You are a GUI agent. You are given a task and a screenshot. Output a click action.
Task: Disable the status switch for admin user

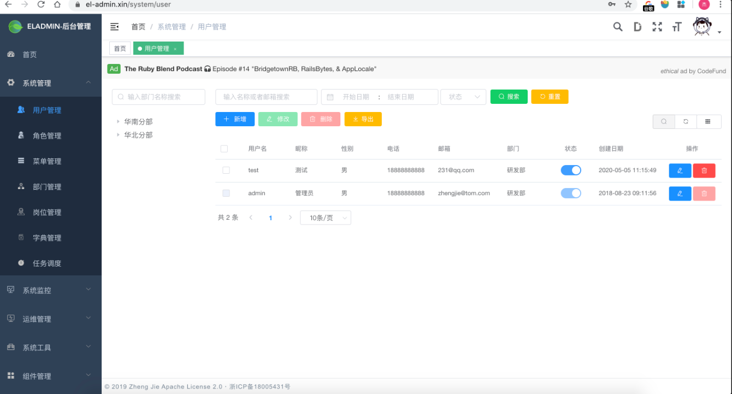571,193
